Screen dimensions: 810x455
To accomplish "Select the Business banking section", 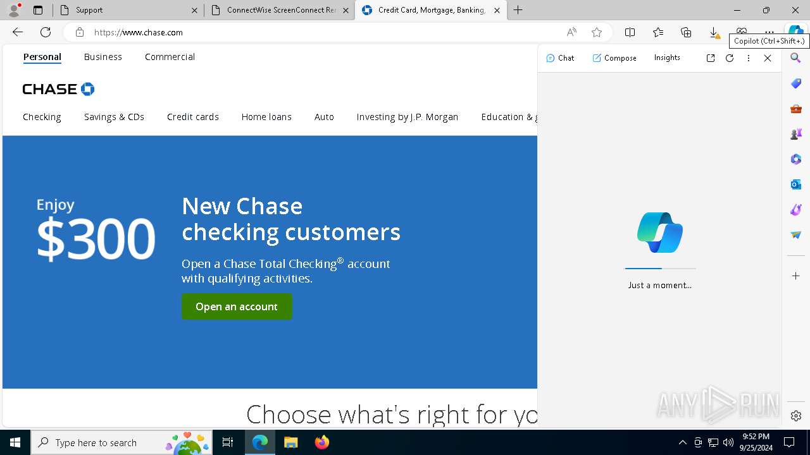I will click(103, 57).
